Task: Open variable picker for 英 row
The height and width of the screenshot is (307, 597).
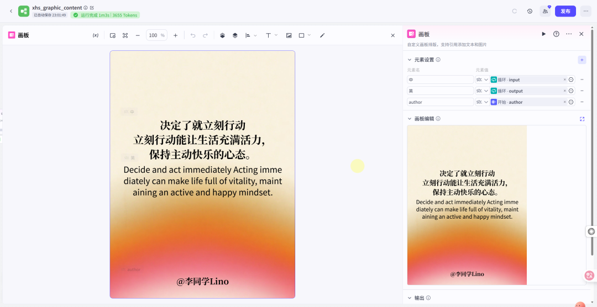Action: click(x=570, y=91)
